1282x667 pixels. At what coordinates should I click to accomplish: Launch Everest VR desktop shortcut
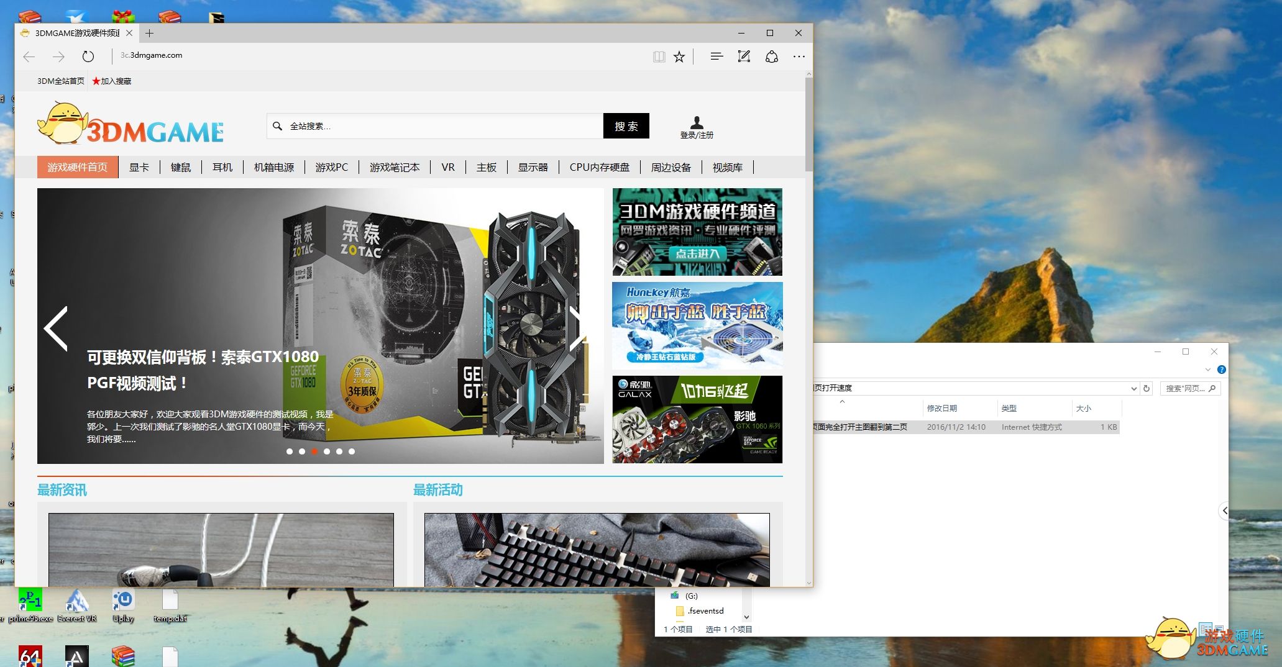pyautogui.click(x=77, y=605)
